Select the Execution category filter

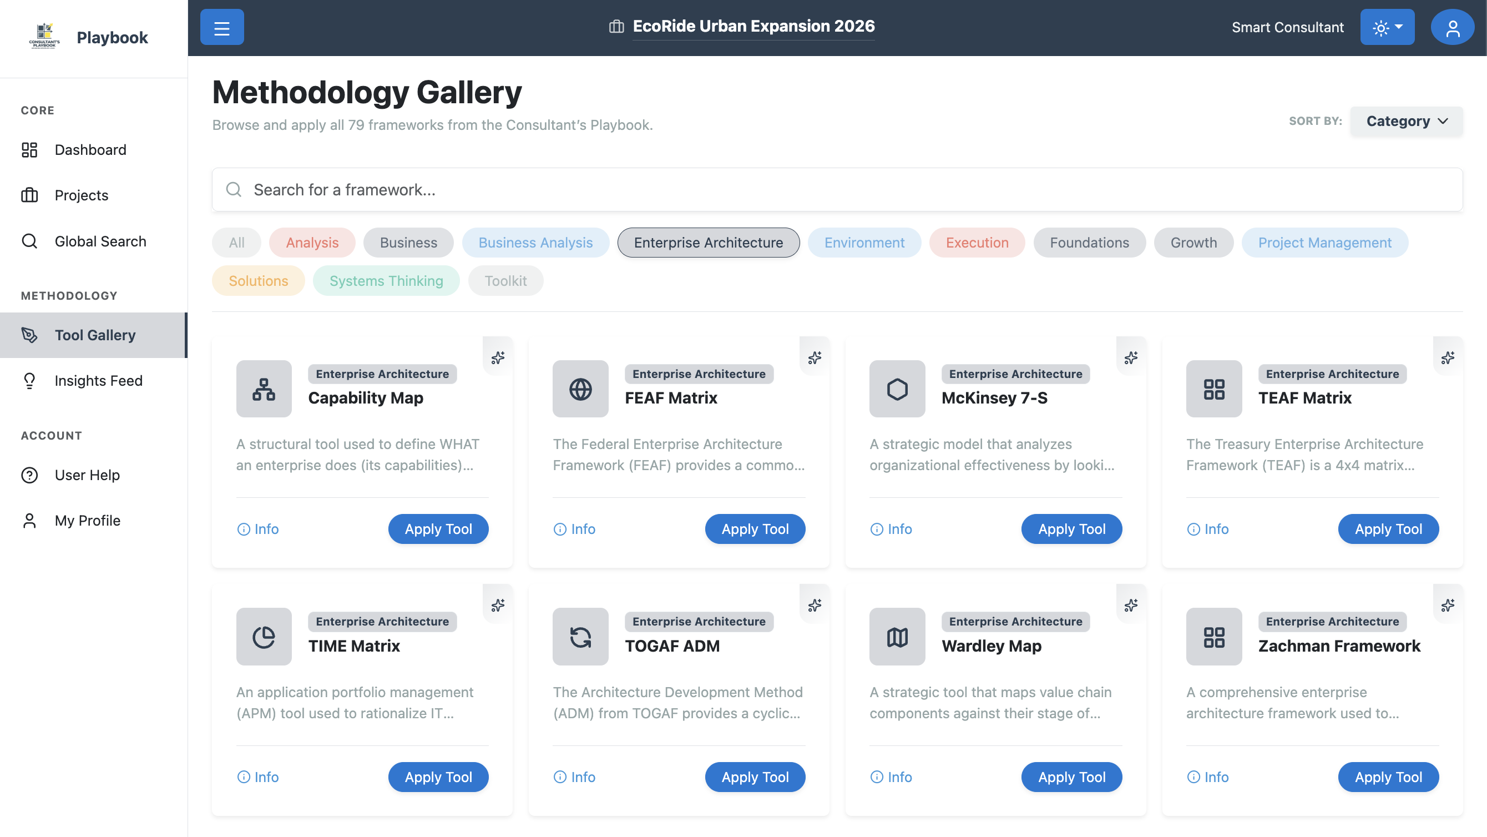click(977, 243)
